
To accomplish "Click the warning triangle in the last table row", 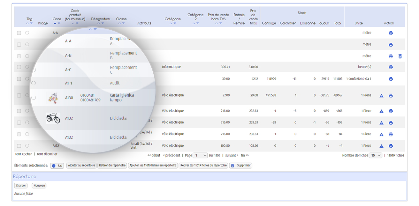I will coord(381,146).
